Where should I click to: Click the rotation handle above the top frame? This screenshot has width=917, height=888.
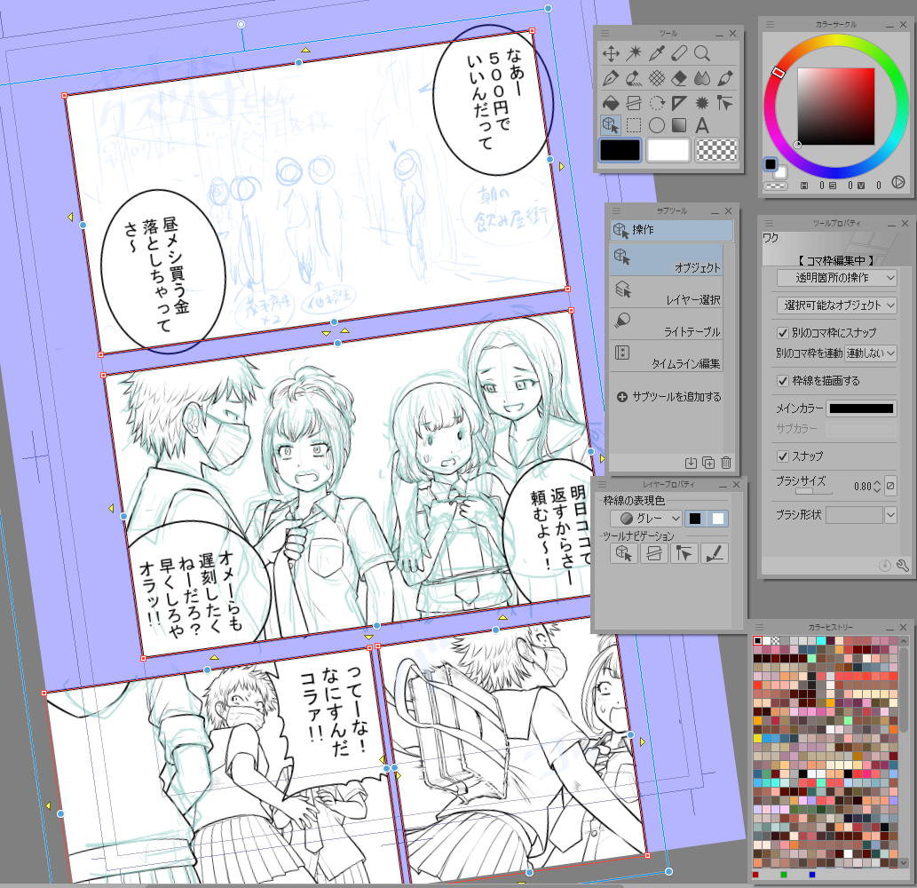click(241, 25)
